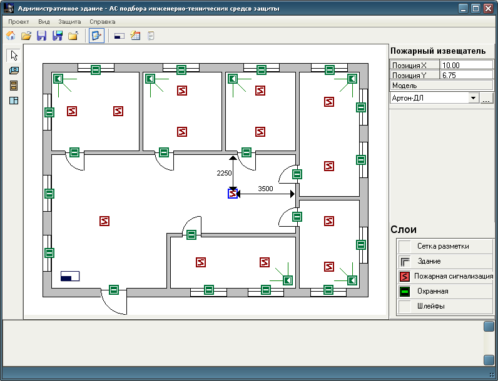Image resolution: width=498 pixels, height=381 pixels.
Task: Click the log panel scrollbar down arrow
Action: [489, 359]
